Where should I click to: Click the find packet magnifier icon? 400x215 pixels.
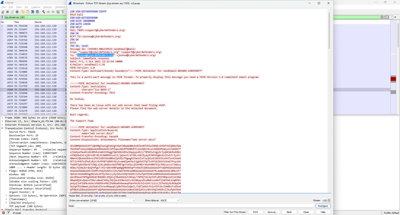[x=43, y=12]
